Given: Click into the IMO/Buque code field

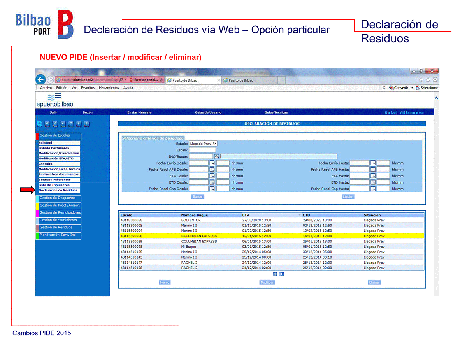Looking at the screenshot, I should pos(201,156).
